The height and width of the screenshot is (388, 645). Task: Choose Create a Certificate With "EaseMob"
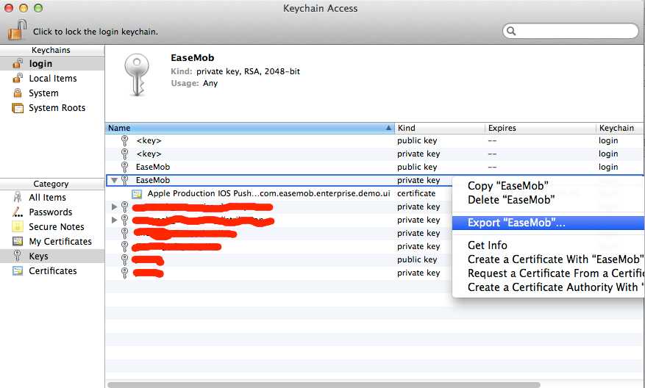coord(549,259)
